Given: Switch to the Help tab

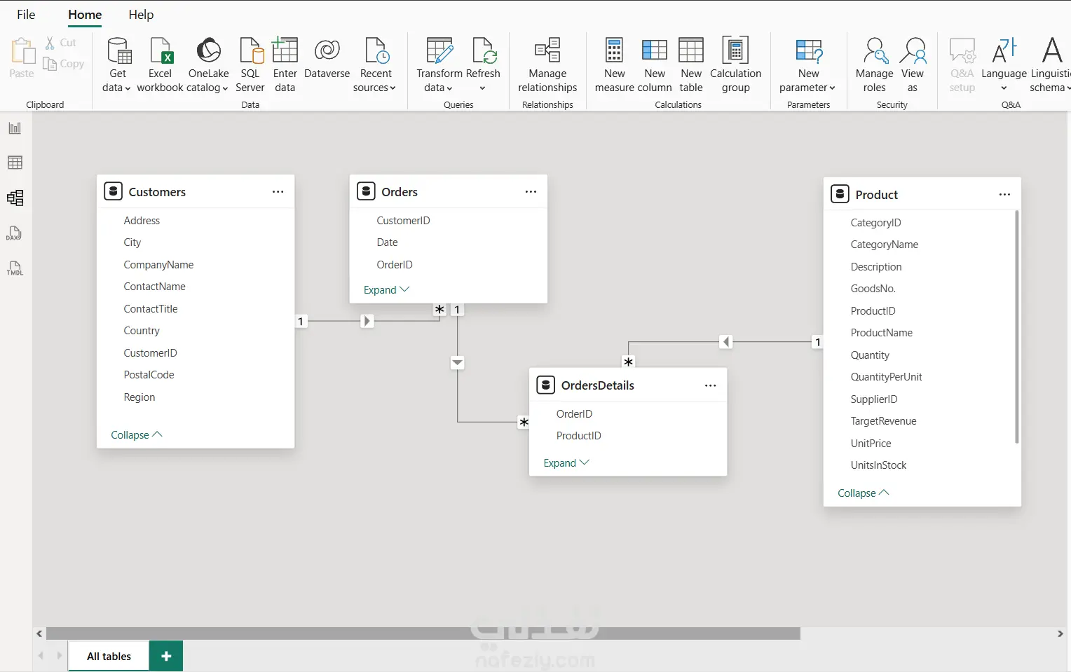Looking at the screenshot, I should click(x=141, y=15).
